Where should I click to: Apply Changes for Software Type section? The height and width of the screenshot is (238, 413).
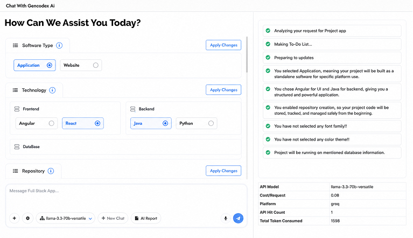point(223,45)
